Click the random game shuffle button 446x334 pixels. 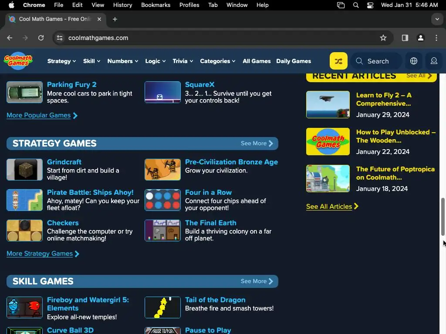[338, 61]
